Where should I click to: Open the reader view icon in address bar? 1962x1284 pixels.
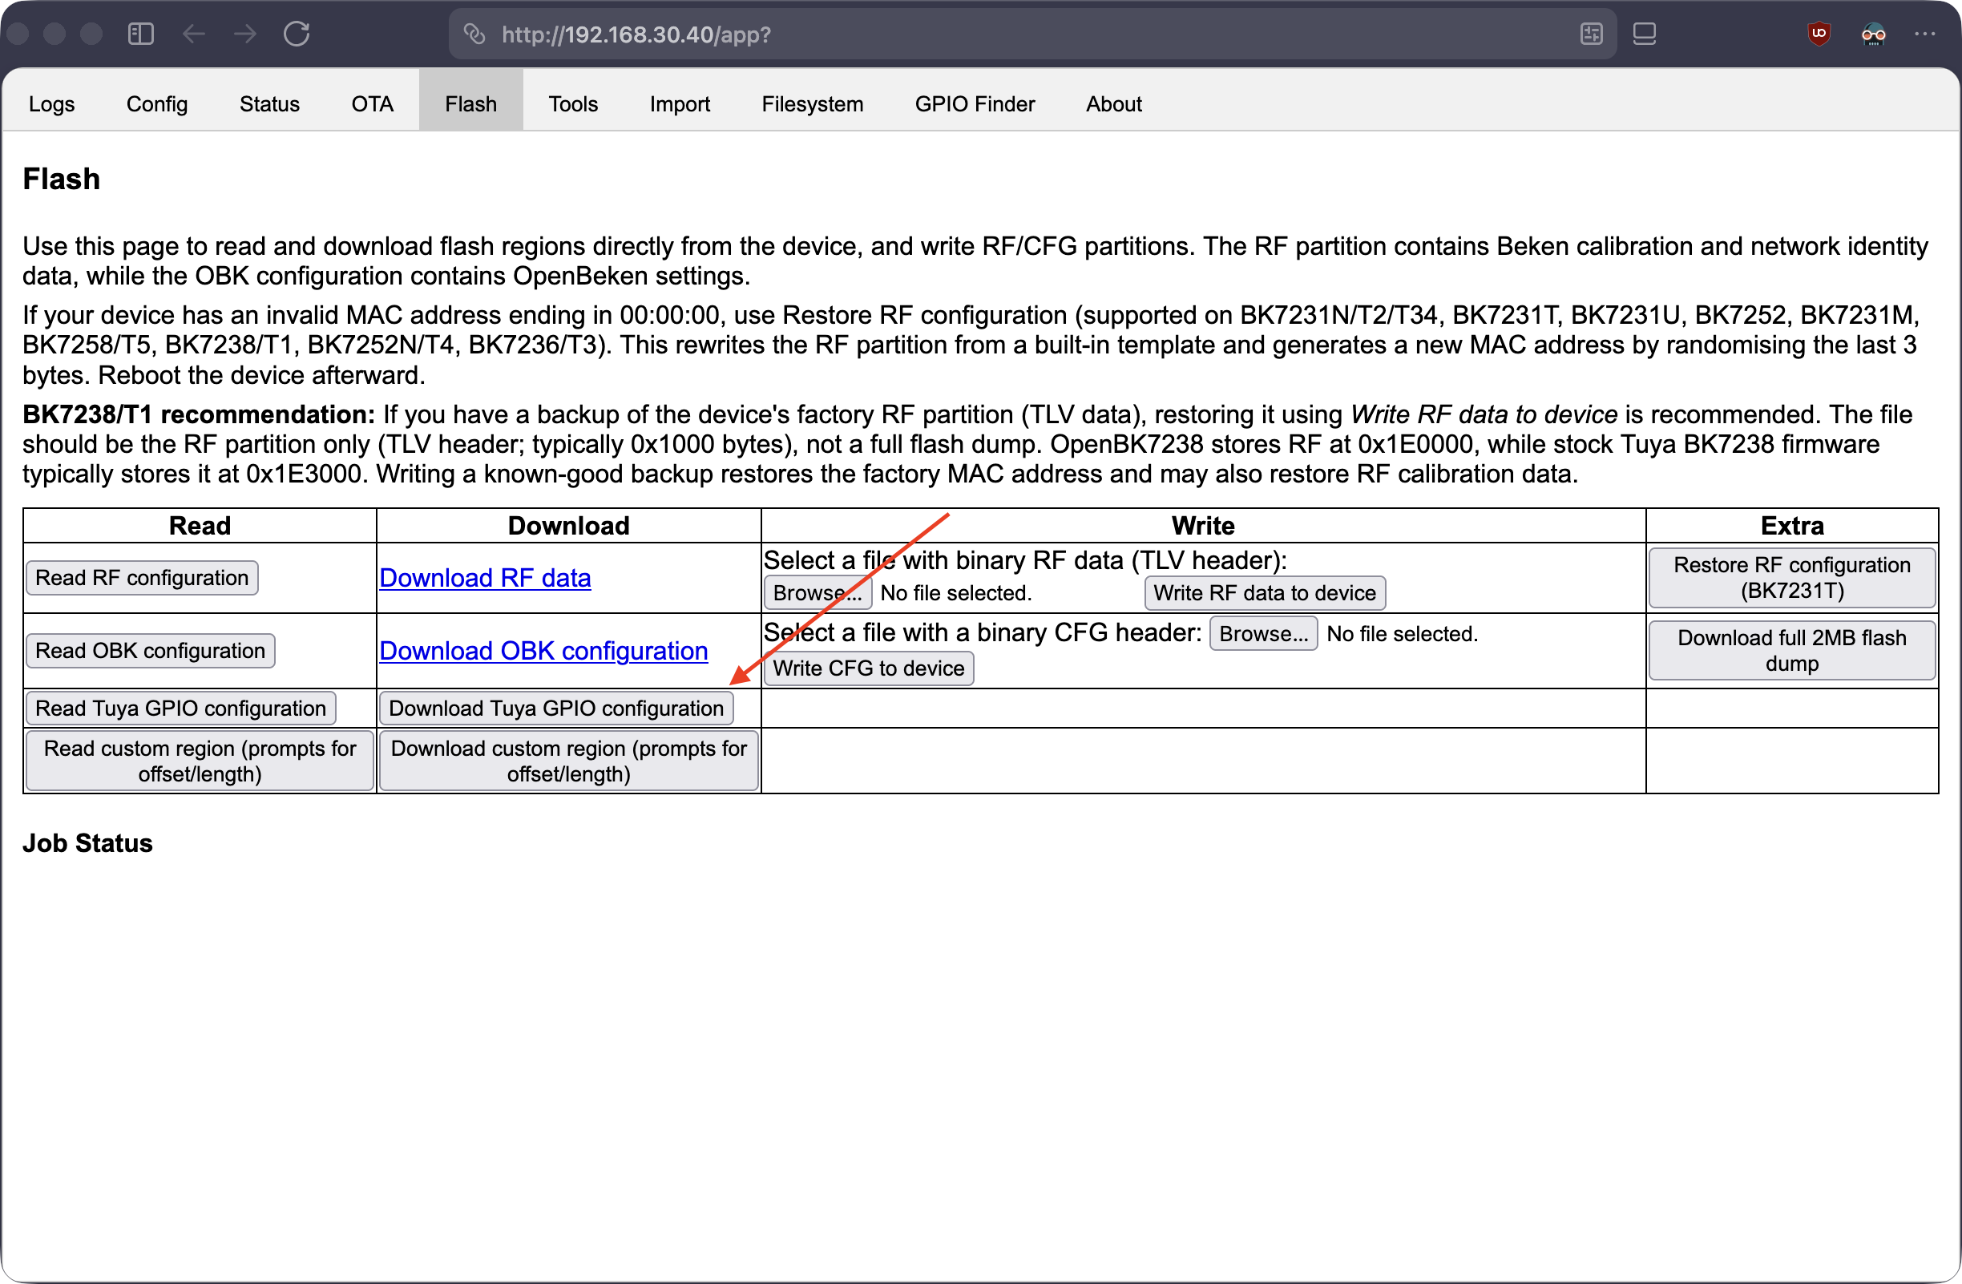1591,34
